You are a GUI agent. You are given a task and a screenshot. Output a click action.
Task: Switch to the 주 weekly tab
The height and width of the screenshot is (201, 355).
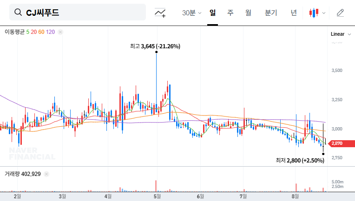230,13
